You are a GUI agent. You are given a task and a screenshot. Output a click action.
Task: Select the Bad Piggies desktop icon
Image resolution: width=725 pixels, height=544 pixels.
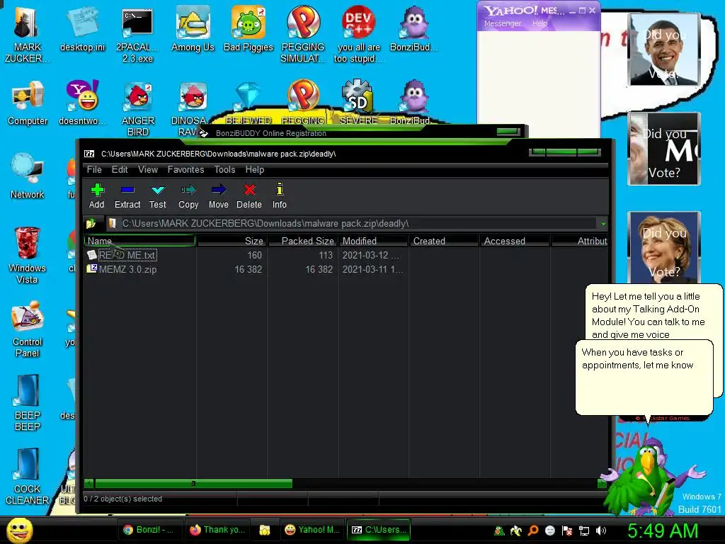249,30
